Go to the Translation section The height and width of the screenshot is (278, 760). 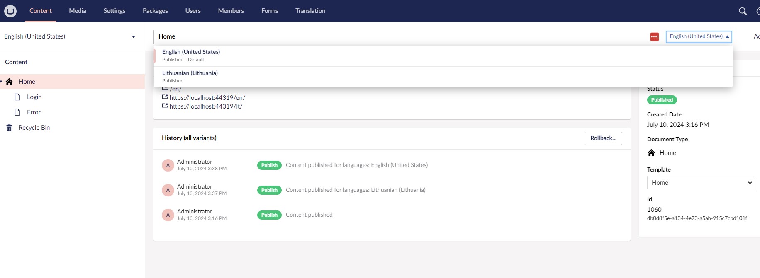[x=310, y=11]
